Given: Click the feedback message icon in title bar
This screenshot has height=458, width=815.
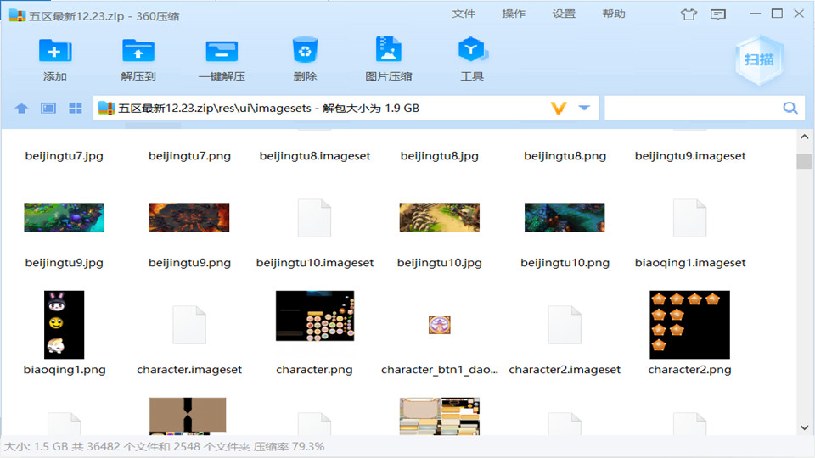Looking at the screenshot, I should pos(718,14).
